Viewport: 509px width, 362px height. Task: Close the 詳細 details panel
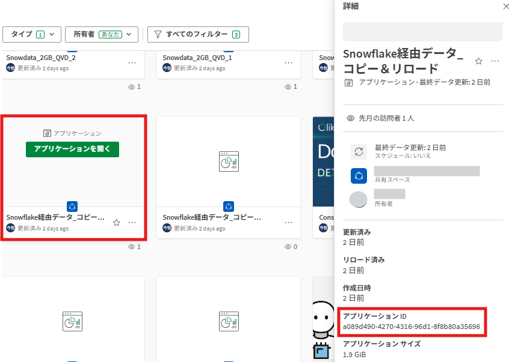coord(506,7)
